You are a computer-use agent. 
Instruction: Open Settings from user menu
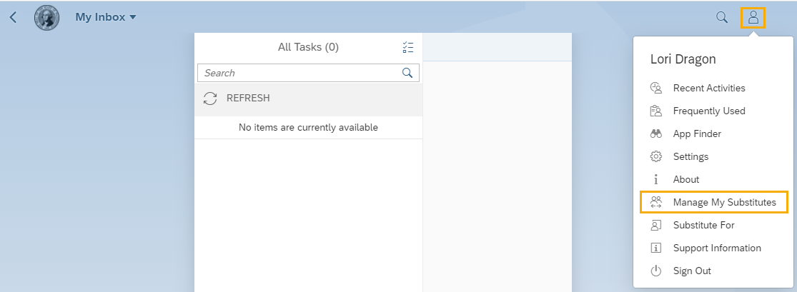pos(690,157)
